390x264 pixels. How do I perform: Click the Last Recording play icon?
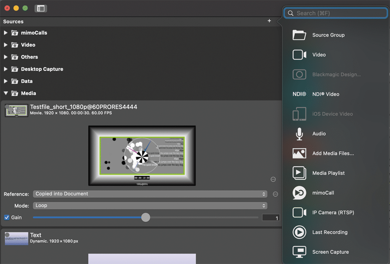(x=299, y=232)
